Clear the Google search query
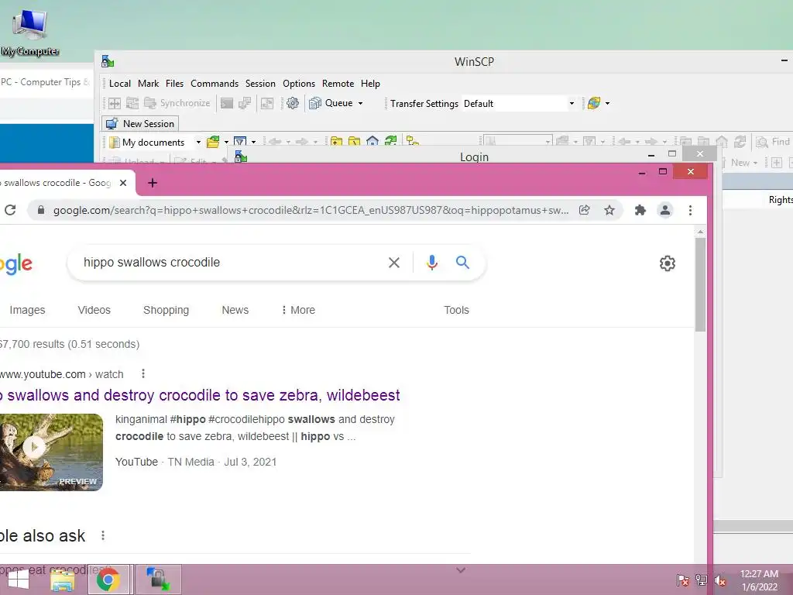Screen dimensions: 793x595 coord(394,263)
